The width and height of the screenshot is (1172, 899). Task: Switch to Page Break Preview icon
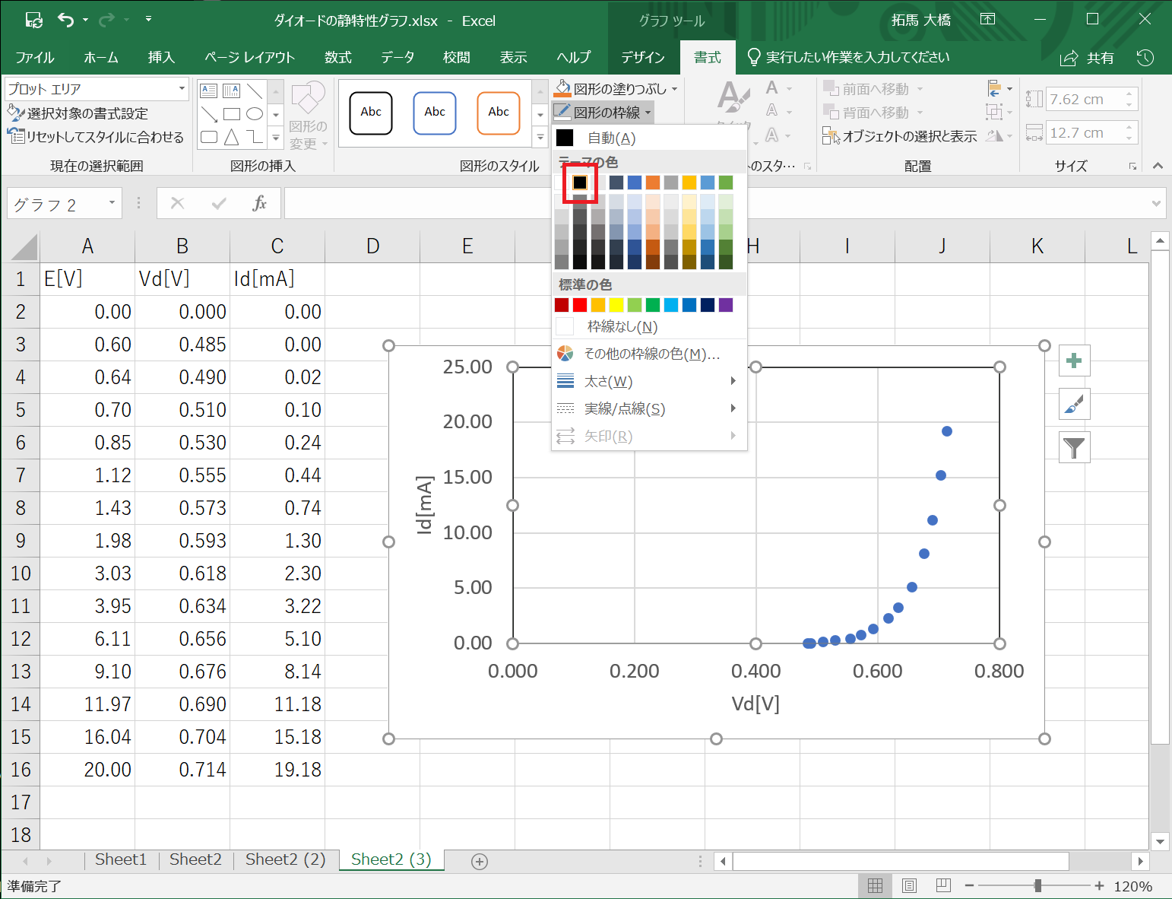click(x=943, y=886)
